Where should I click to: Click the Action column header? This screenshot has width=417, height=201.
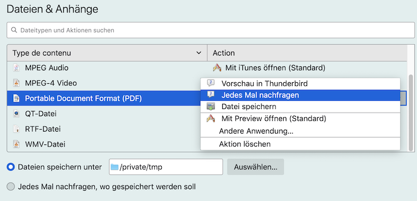click(307, 53)
